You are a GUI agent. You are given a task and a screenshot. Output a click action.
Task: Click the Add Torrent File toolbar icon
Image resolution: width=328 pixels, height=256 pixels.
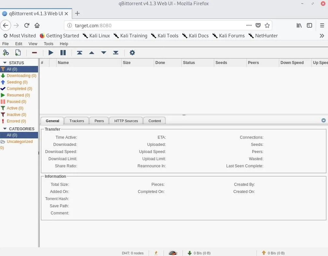(x=18, y=52)
